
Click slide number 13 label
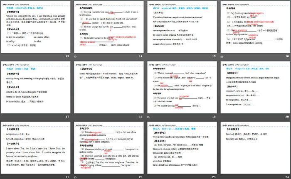67,56
